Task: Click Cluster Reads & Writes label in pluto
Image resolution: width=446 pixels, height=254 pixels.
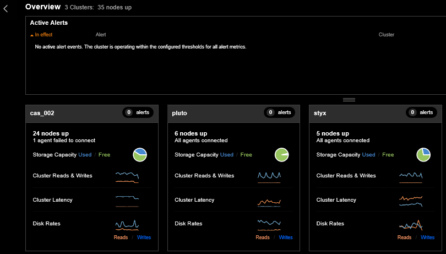Action: (204, 176)
